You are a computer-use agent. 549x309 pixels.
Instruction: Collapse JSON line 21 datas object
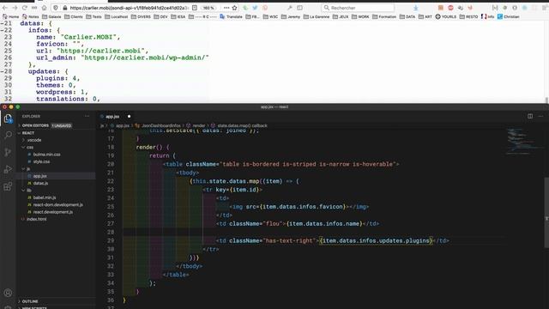[x=2, y=23]
